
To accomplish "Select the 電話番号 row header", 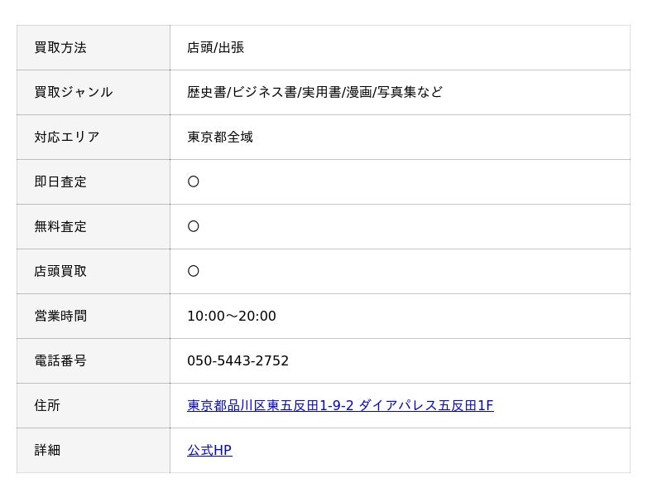I will pos(60,360).
